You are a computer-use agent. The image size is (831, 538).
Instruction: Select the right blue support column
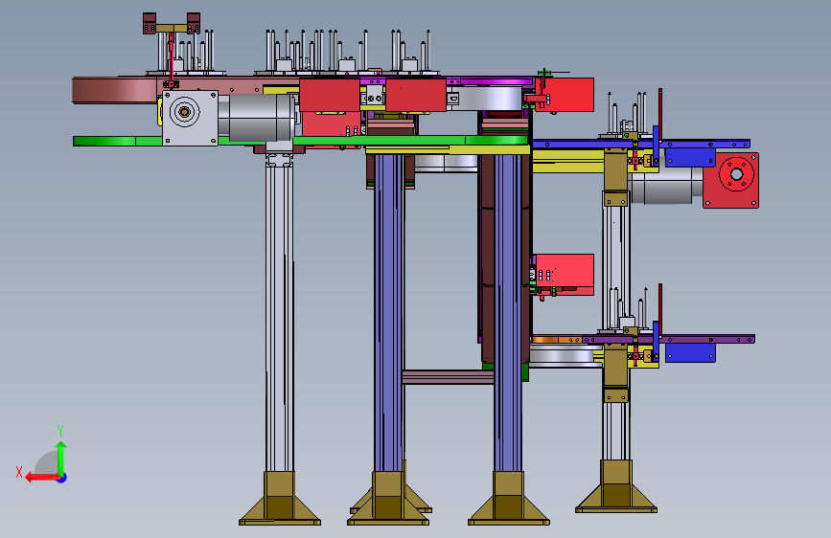pos(508,312)
